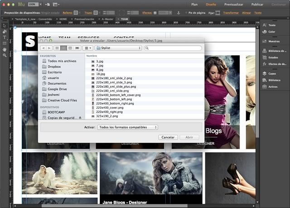Open the arrange items dropdown in dialog
This screenshot has height=208, width=290.
click(88, 48)
